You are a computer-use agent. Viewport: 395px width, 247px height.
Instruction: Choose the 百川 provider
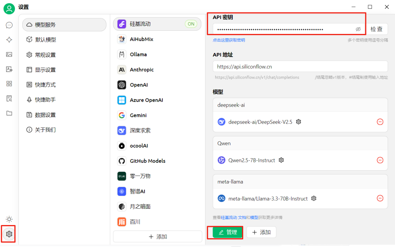(x=157, y=222)
